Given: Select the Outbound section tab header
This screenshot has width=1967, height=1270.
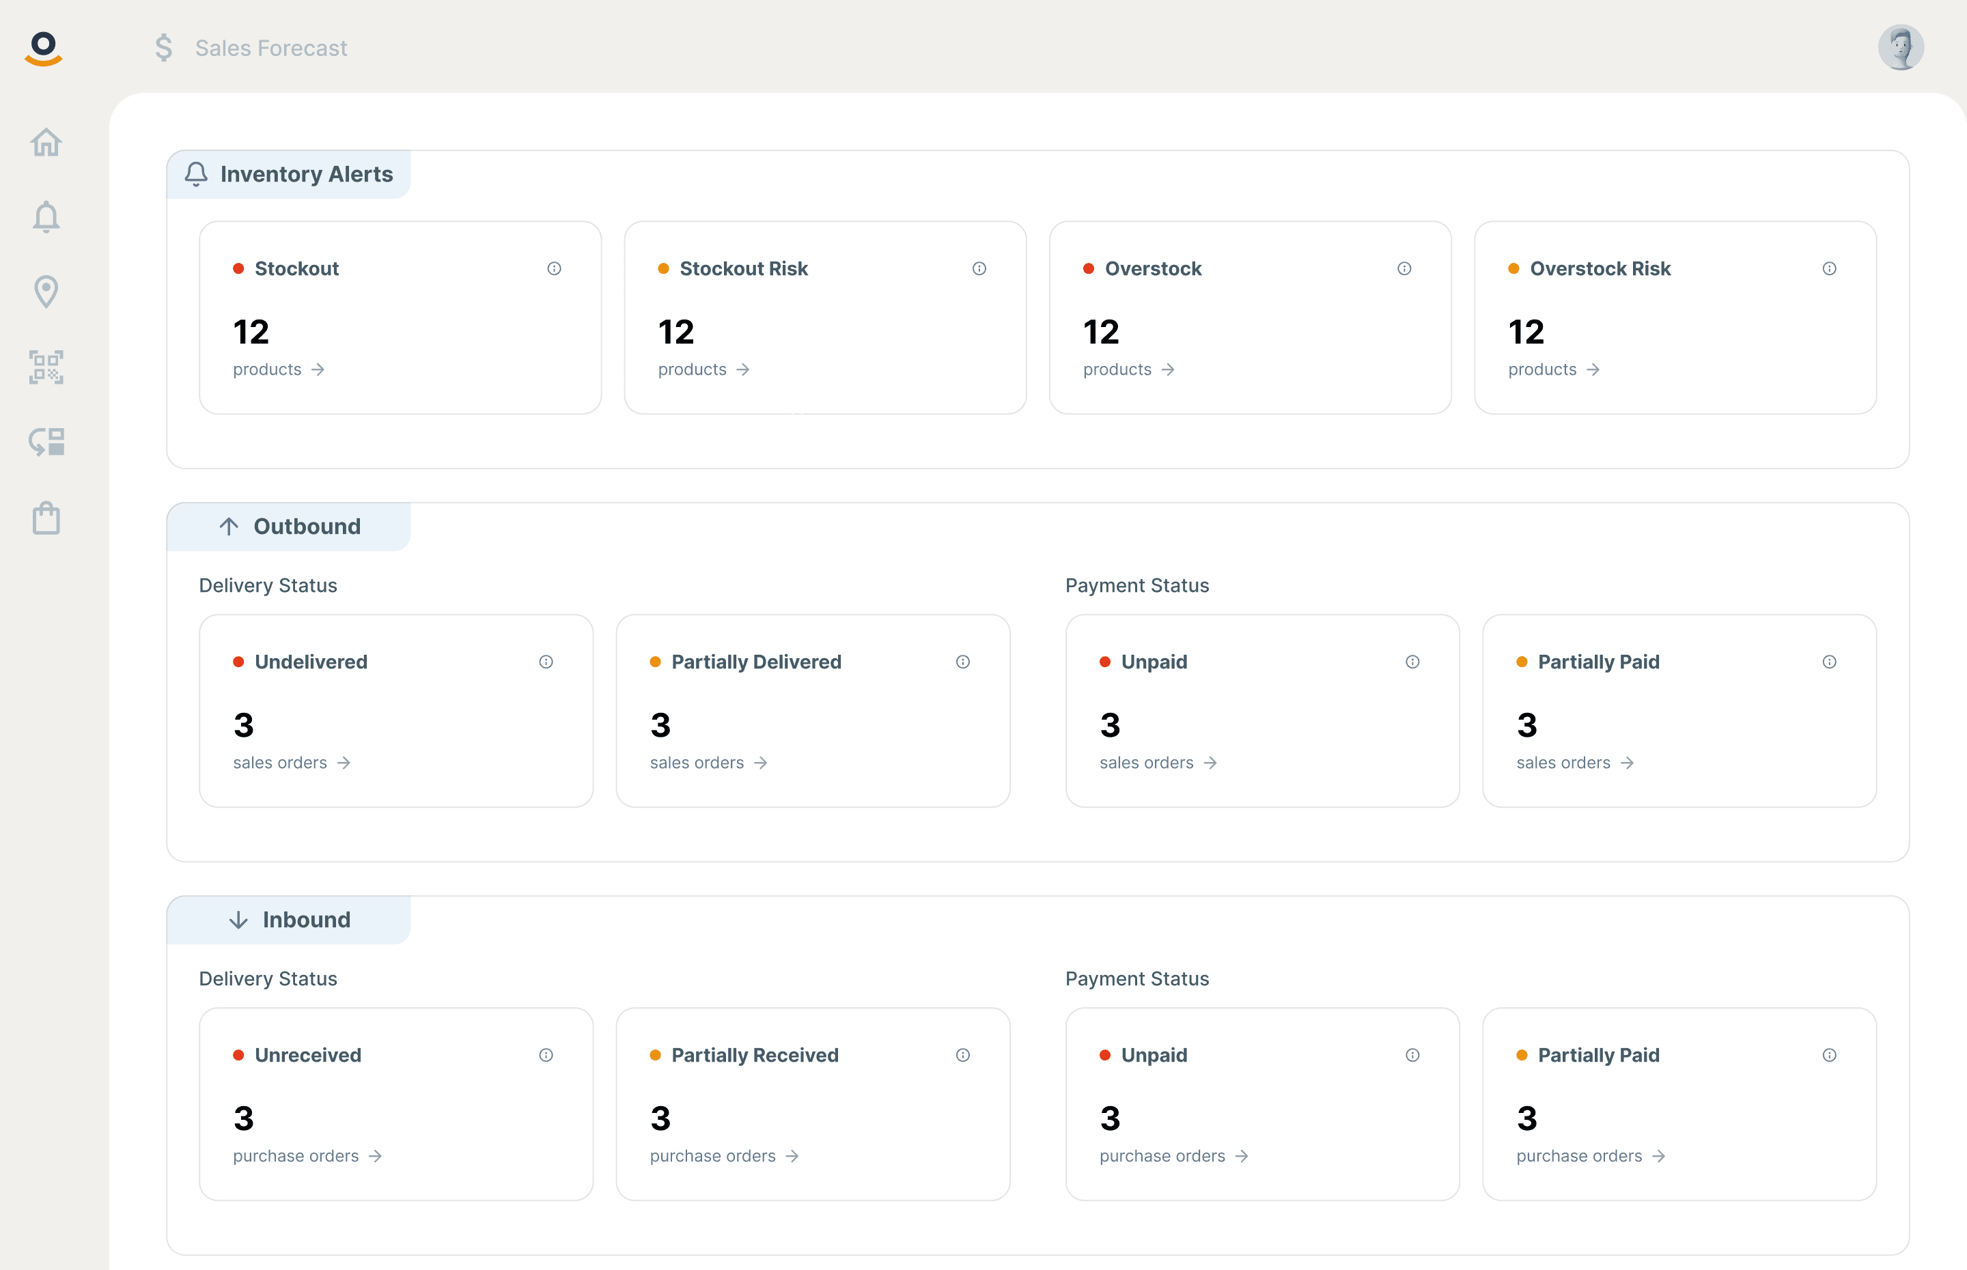Looking at the screenshot, I should pos(290,527).
